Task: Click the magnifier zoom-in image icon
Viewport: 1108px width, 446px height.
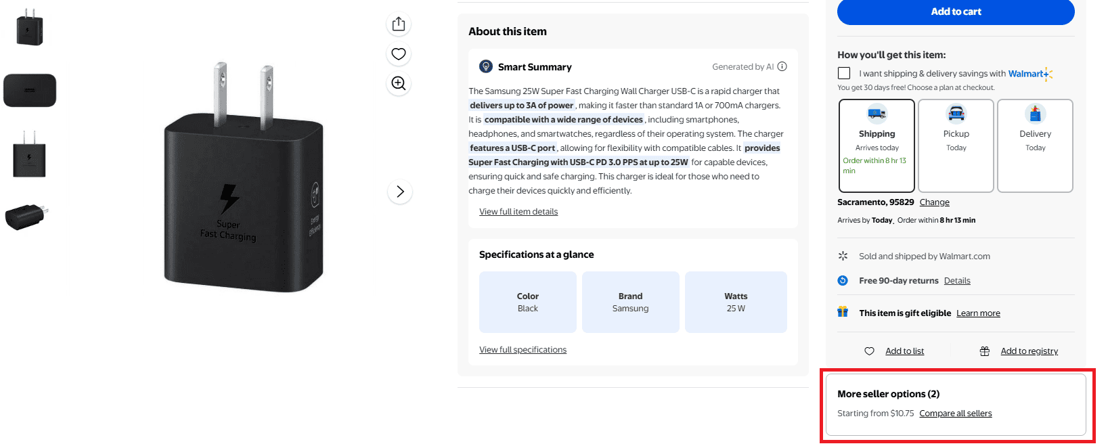Action: [399, 83]
